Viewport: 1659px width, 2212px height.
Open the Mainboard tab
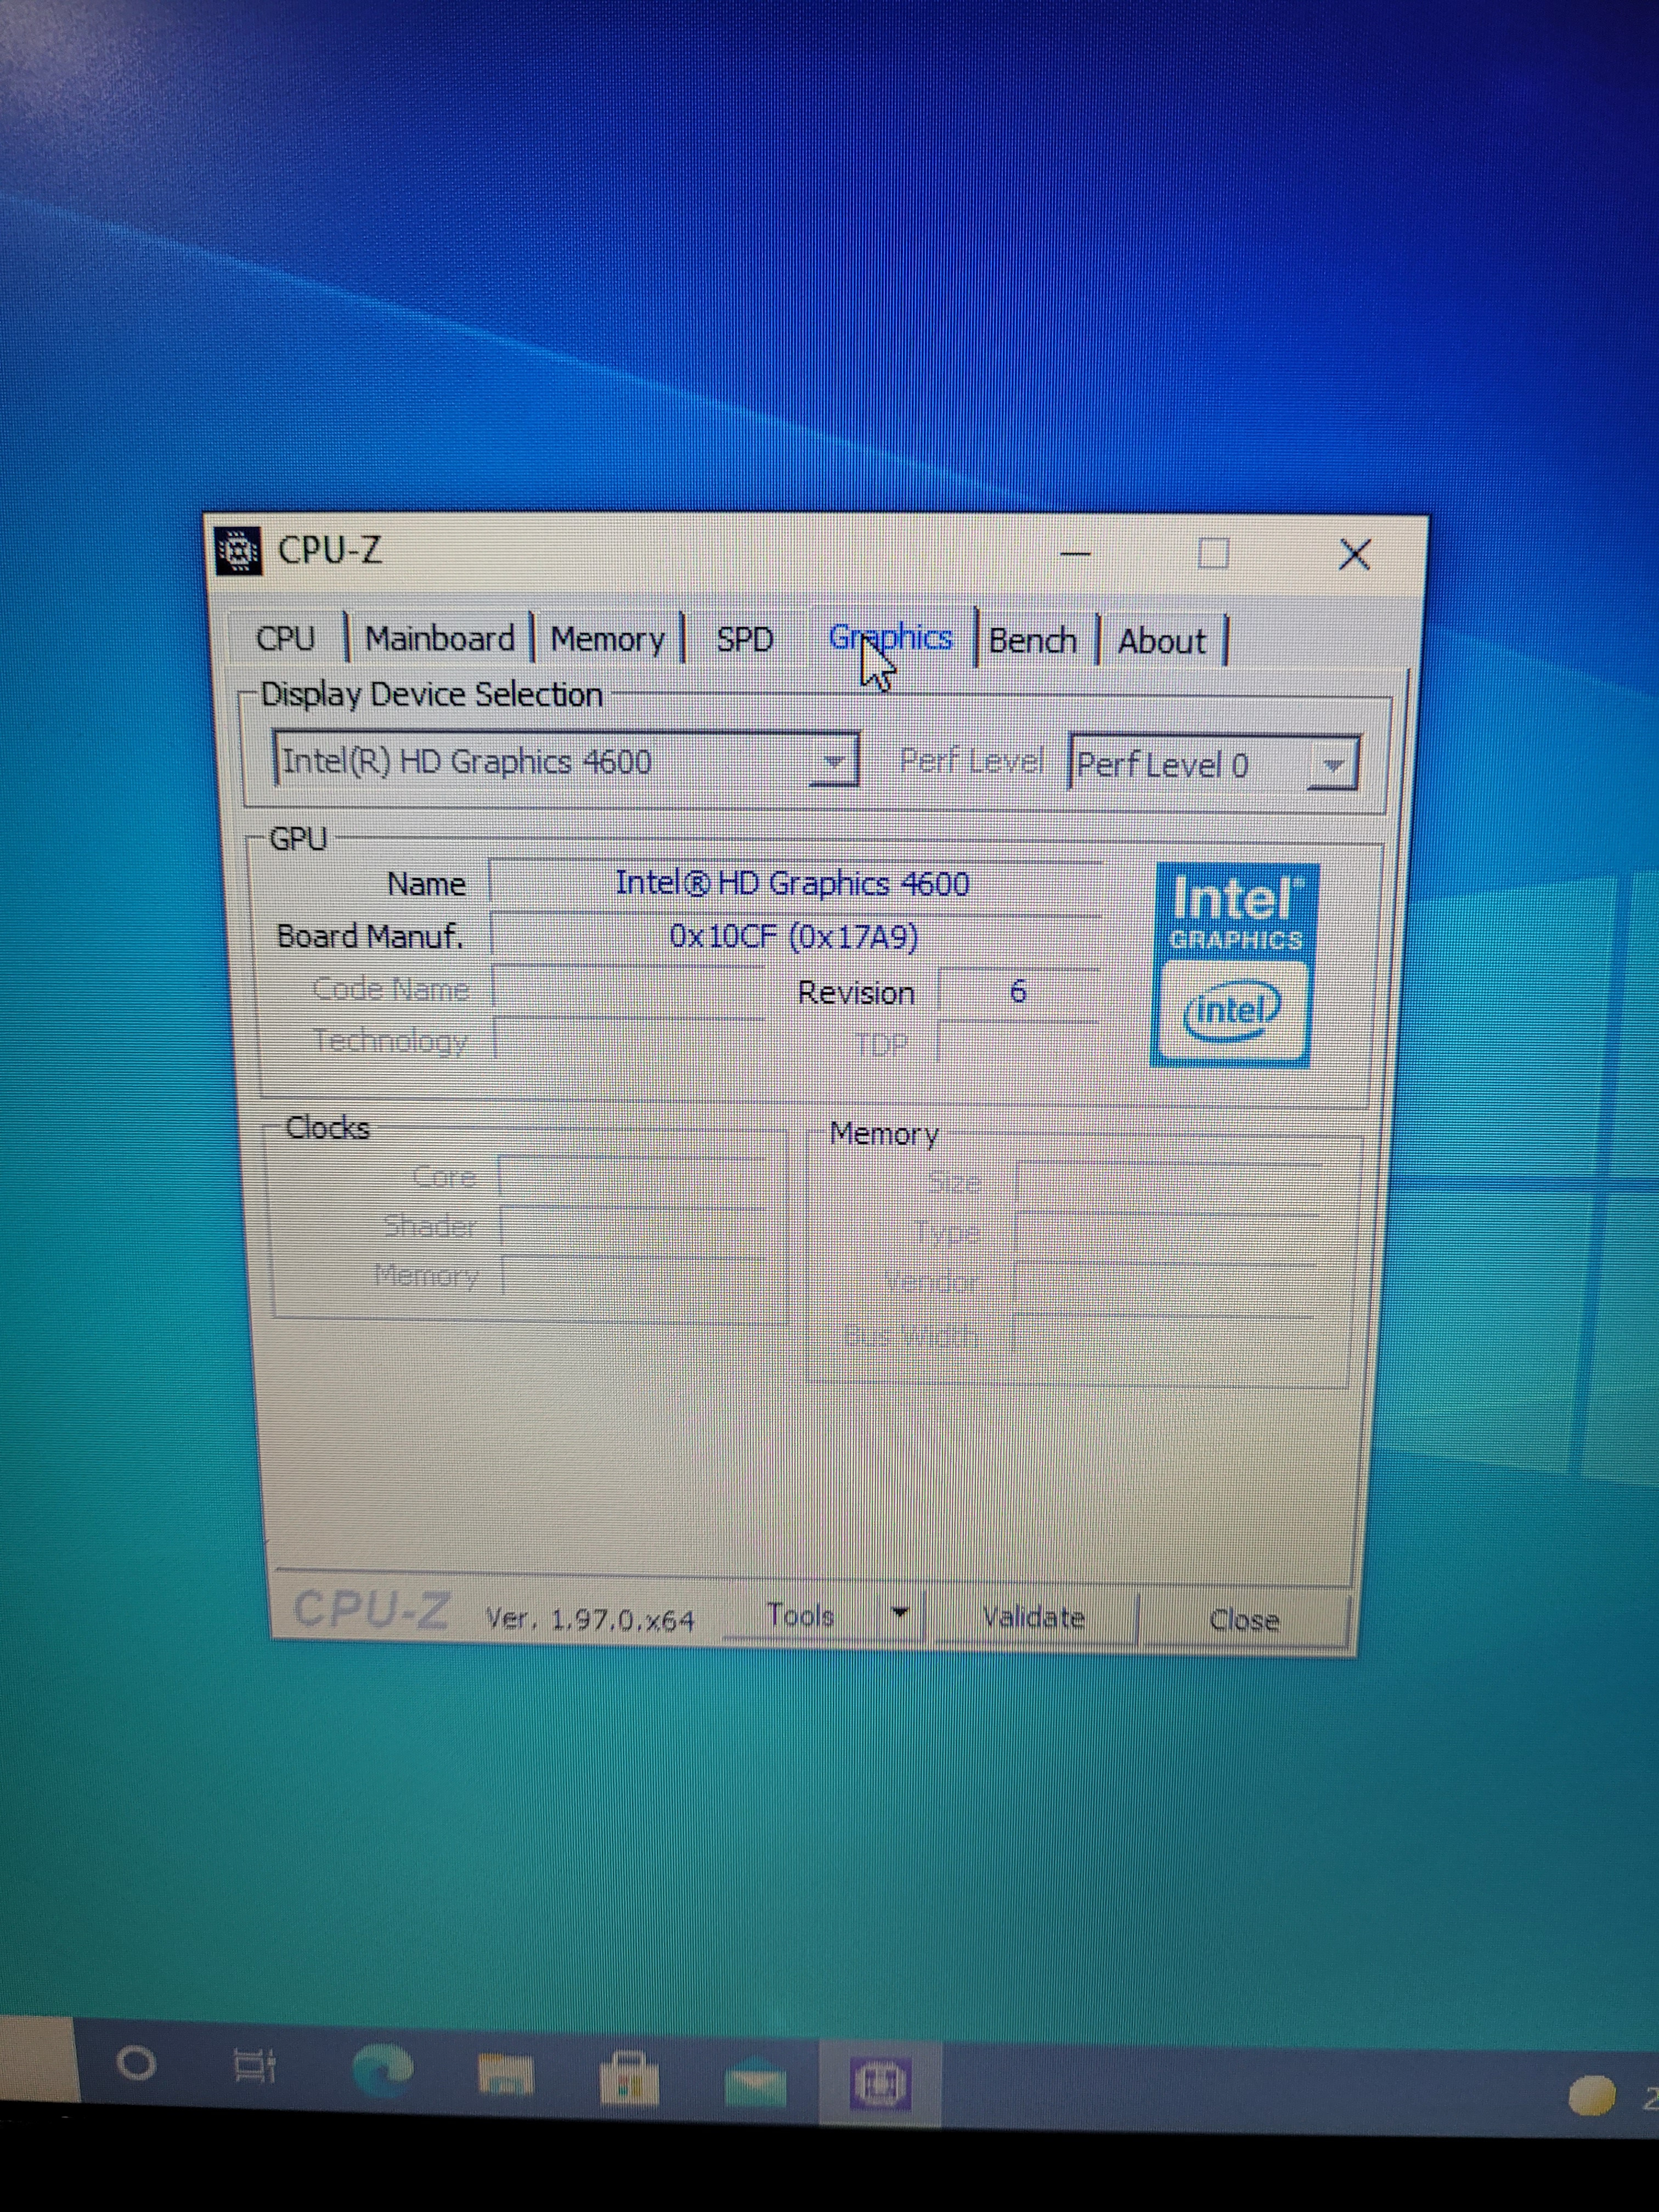click(440, 638)
